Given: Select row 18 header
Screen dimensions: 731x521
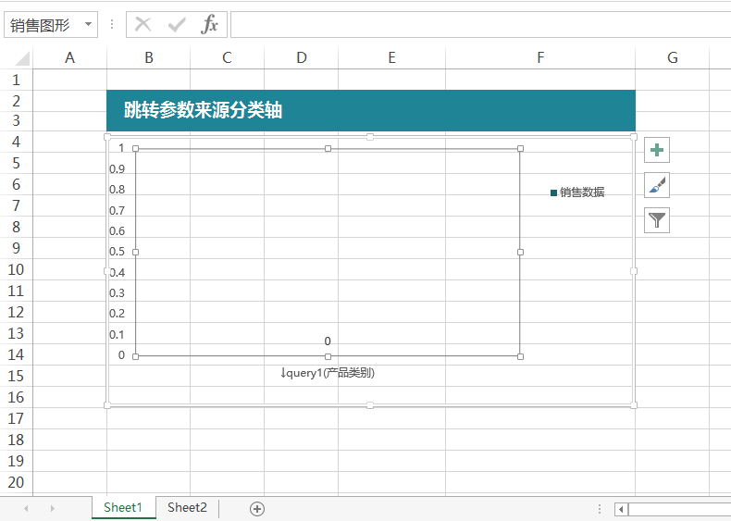Looking at the screenshot, I should [17, 440].
